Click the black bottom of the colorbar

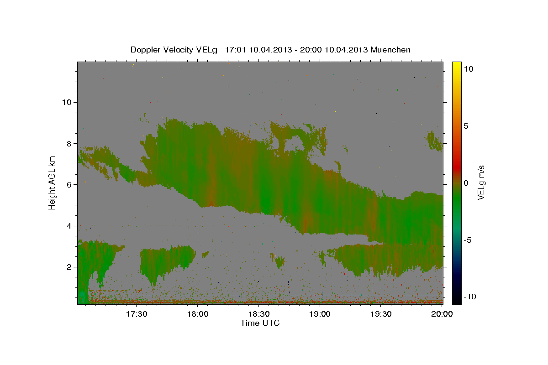[x=456, y=299]
